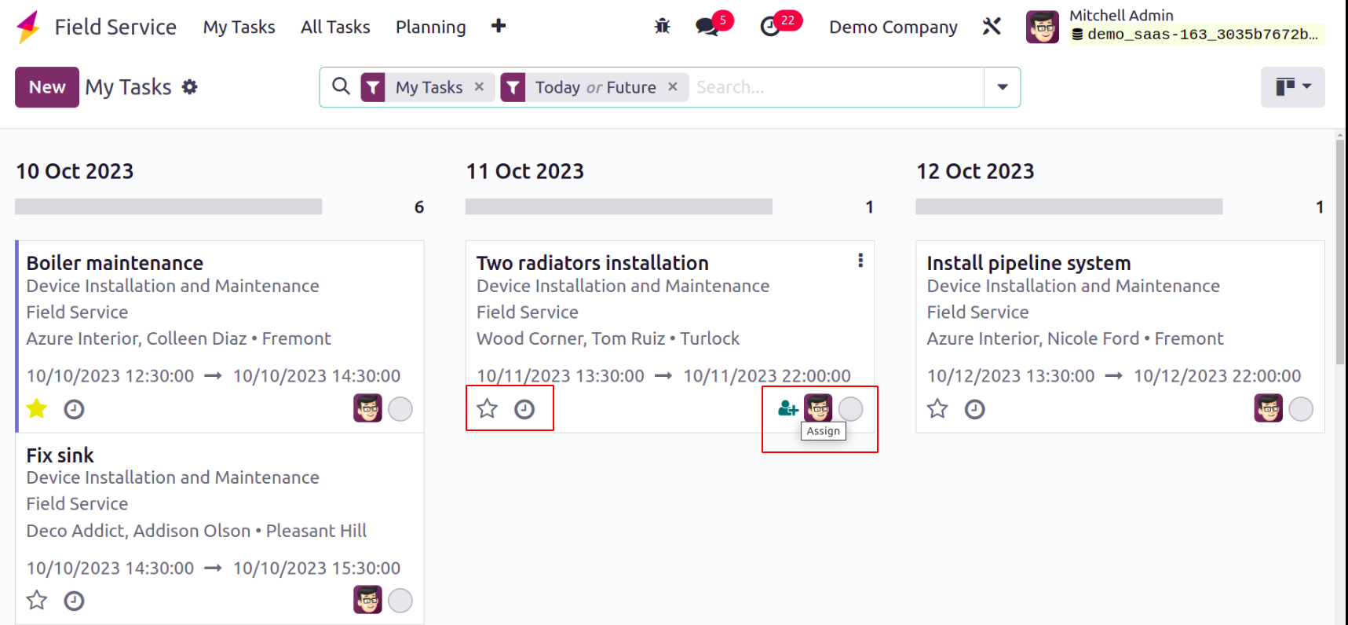Screen dimensions: 1348x625
Task: Click Mitchell Admin avatar in the top bar
Action: tap(1043, 27)
